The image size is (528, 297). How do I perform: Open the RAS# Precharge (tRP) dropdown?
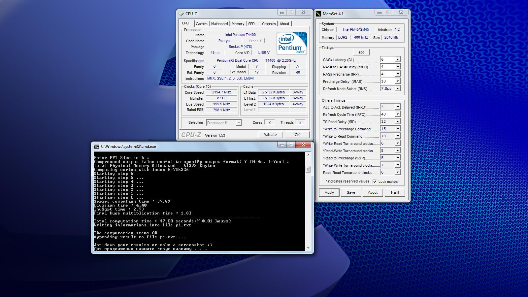[x=398, y=74]
